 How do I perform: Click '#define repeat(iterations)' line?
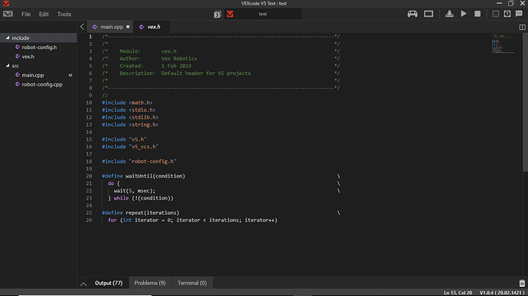tap(141, 213)
